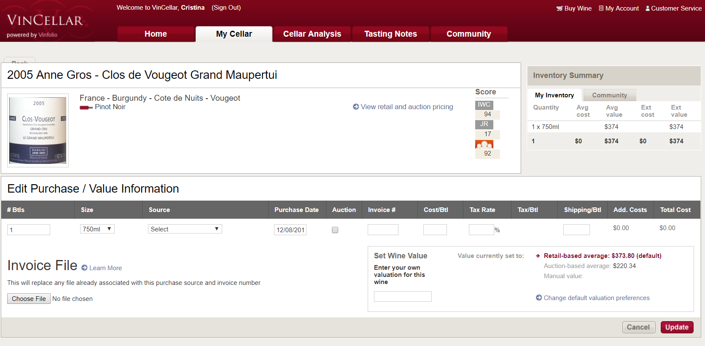This screenshot has width=705, height=346.
Task: Open the Customer Service link
Action: pos(676,8)
